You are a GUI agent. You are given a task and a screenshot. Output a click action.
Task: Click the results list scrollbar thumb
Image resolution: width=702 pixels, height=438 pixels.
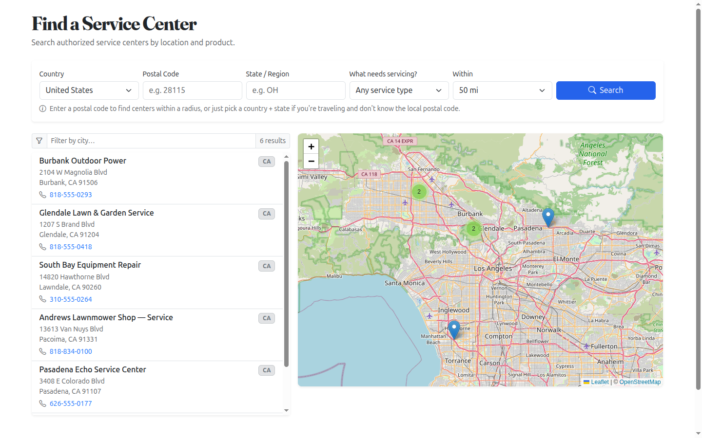coord(286,263)
